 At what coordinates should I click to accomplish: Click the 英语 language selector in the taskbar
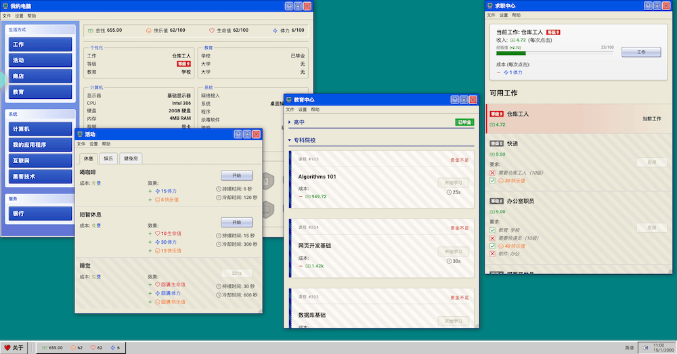629,348
